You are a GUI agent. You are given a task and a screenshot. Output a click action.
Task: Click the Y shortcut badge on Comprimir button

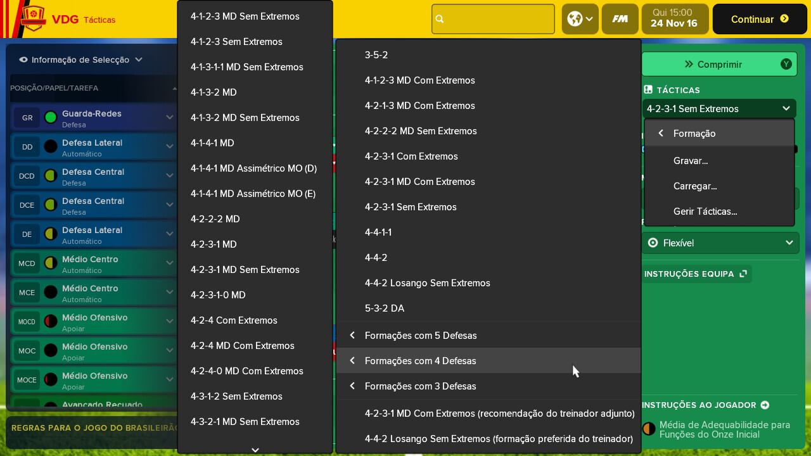[x=786, y=64]
